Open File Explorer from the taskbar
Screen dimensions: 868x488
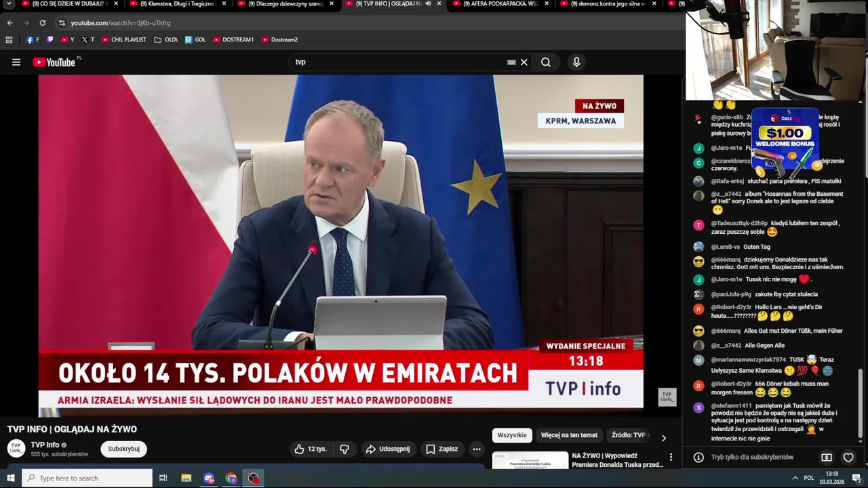pos(186,479)
